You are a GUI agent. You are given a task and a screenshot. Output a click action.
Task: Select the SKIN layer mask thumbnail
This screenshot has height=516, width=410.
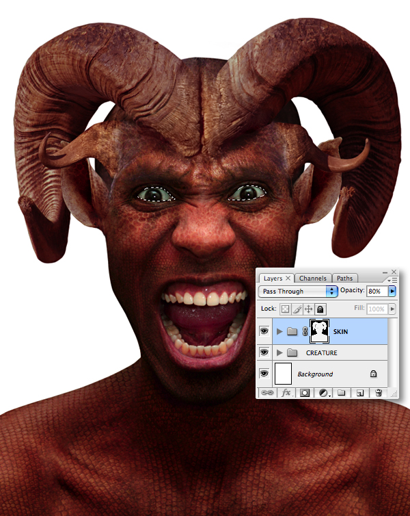(x=320, y=331)
